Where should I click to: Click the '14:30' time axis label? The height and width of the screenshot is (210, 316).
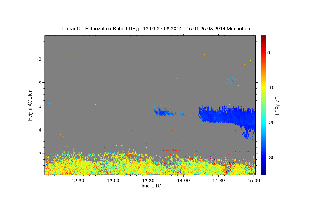pos(219,181)
